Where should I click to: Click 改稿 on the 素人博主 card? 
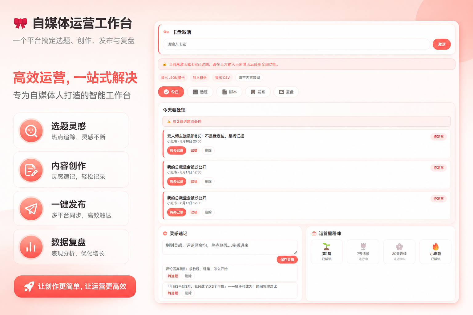194,150
